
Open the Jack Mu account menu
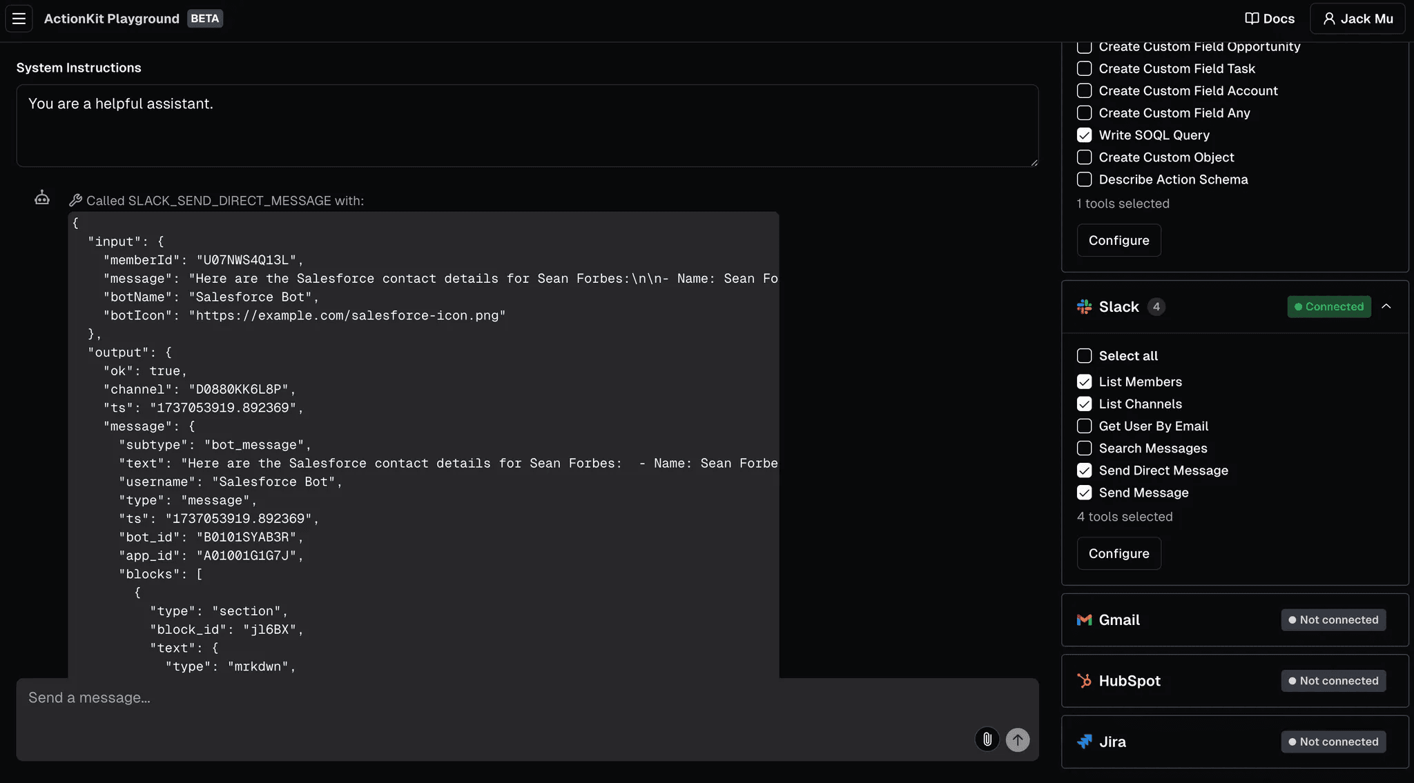click(1357, 19)
